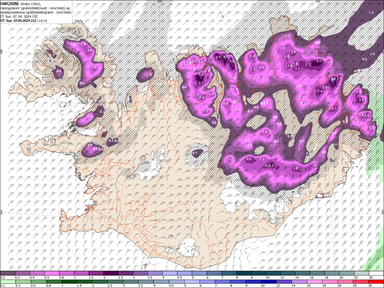
Task: Click the 2.6 snowfall value on map
Action: pyautogui.click(x=319, y=61)
